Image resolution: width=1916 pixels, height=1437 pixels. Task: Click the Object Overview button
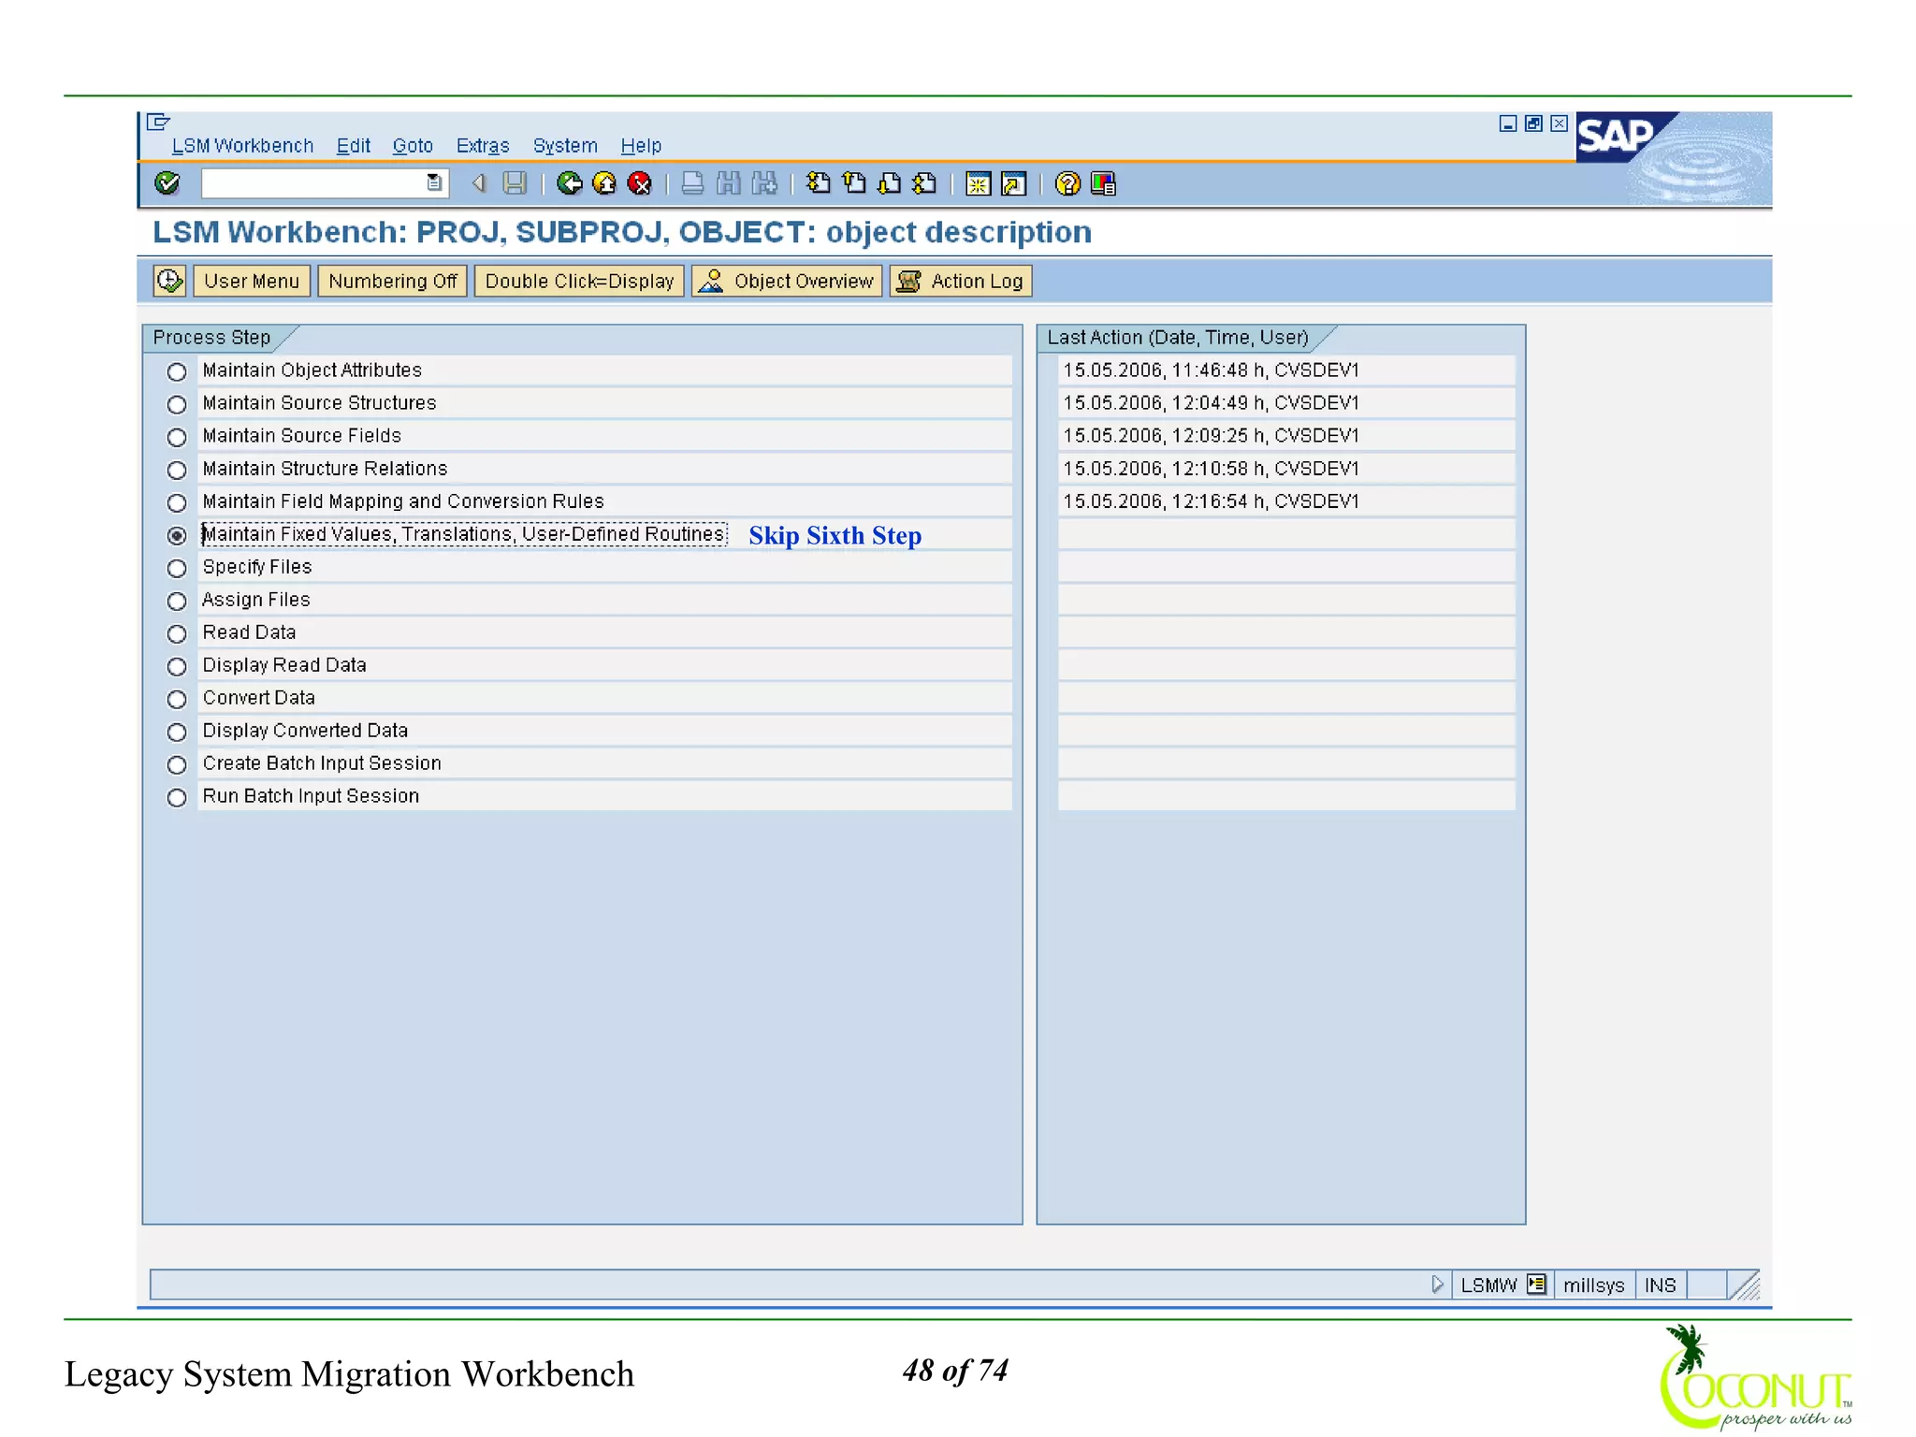[787, 281]
